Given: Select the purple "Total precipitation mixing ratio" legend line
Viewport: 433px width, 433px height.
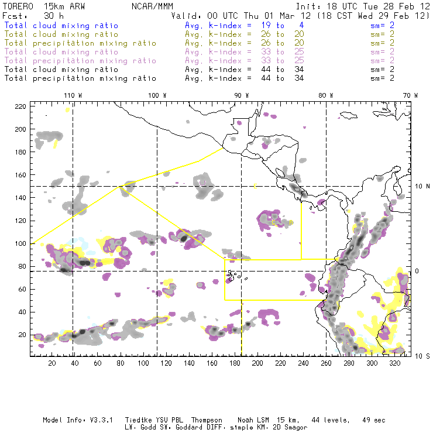Looking at the screenshot, I should [80, 61].
